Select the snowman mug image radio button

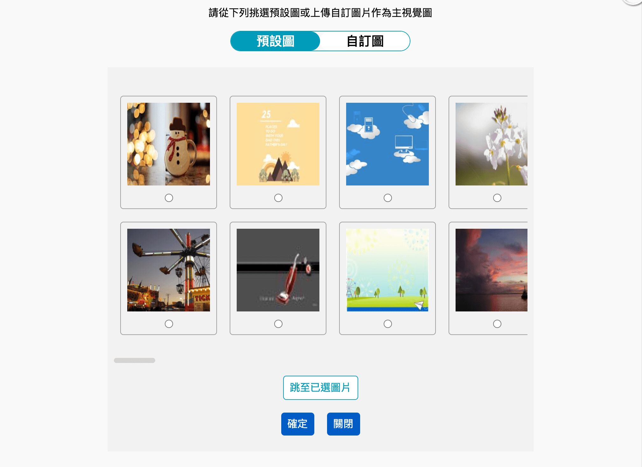click(169, 198)
